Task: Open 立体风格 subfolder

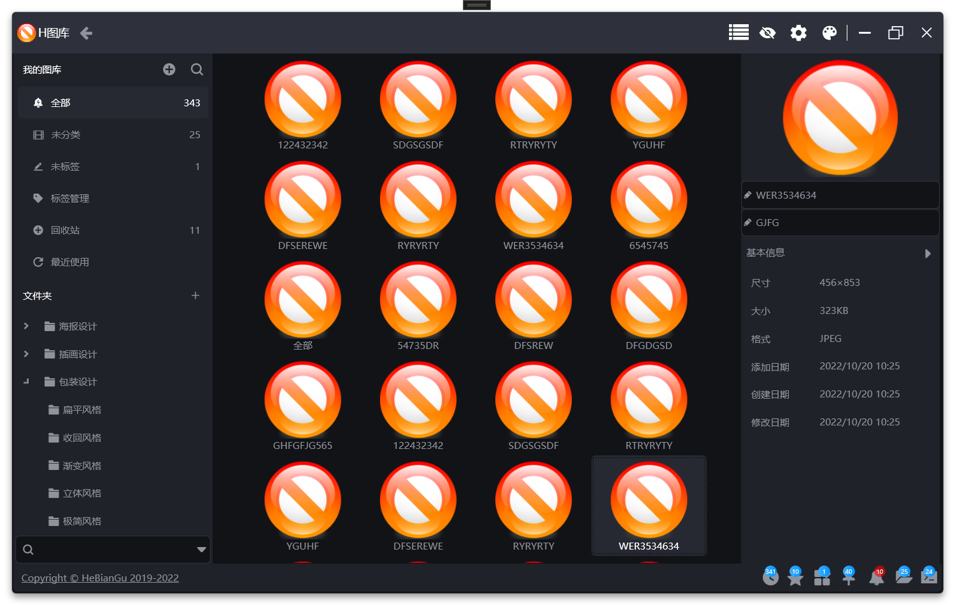Action: 74,493
